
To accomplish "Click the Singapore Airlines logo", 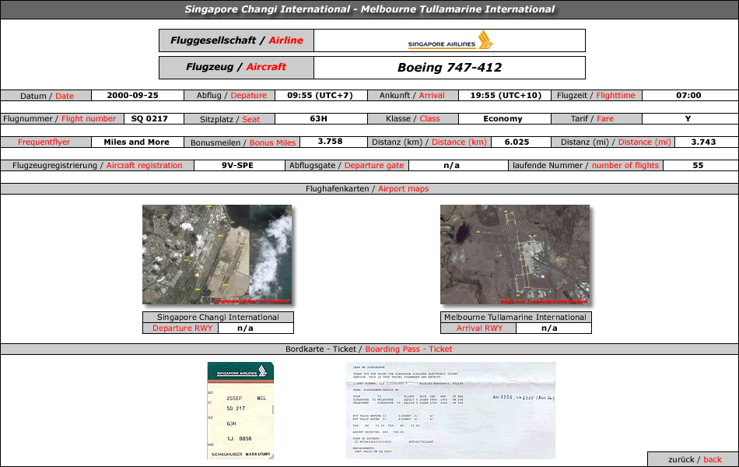I will click(450, 40).
